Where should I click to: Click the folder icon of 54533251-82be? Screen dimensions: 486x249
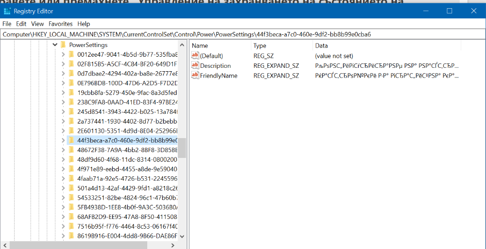[x=71, y=198]
